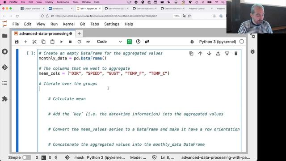The height and width of the screenshot is (161, 286).
Task: Click the JupyterLab logo icon
Action: [x=4, y=24]
